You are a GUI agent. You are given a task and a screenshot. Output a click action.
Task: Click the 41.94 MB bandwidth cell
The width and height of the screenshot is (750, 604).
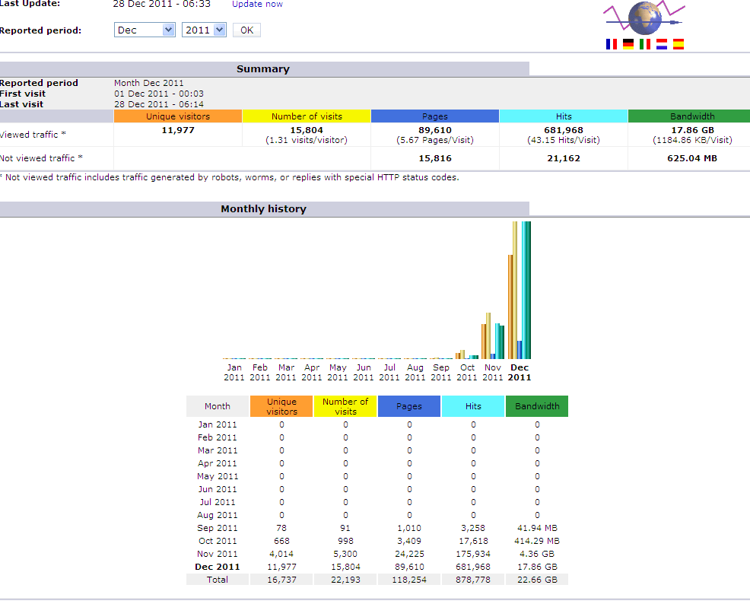pyautogui.click(x=537, y=528)
